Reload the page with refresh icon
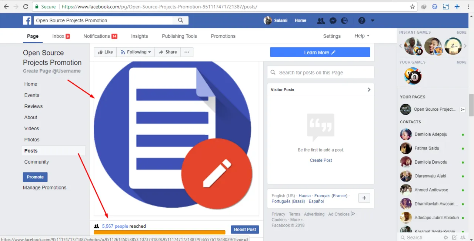This screenshot has width=474, height=241. pyautogui.click(x=26, y=7)
